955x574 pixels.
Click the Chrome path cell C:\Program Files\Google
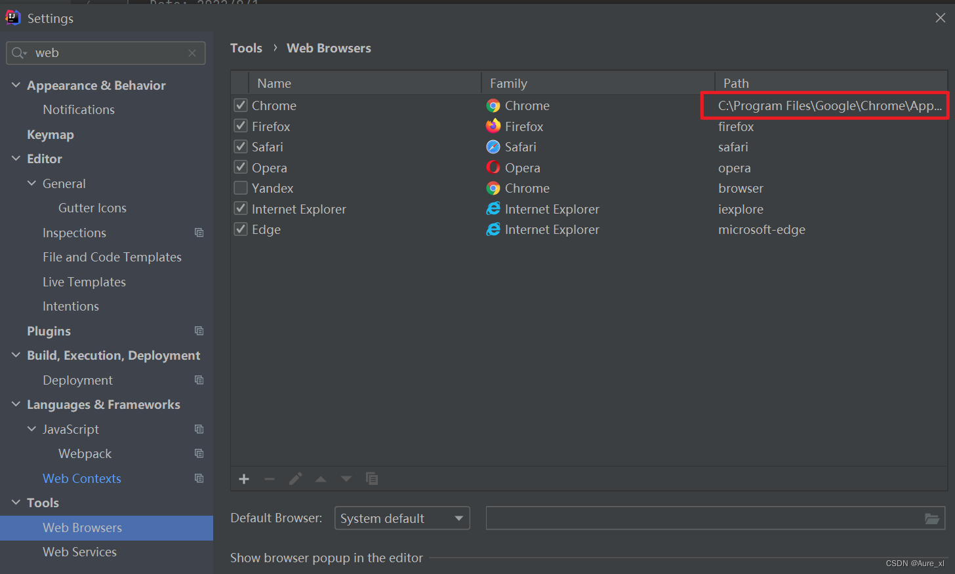(830, 105)
